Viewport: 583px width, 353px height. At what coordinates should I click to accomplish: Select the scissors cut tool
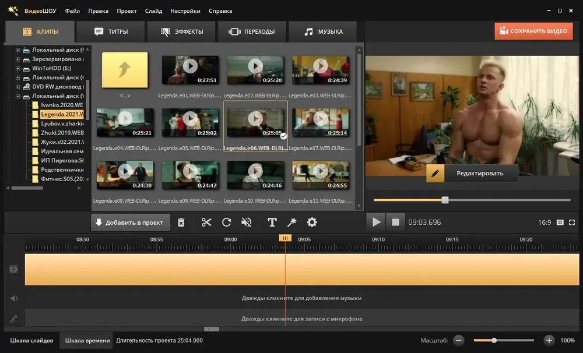(x=206, y=222)
